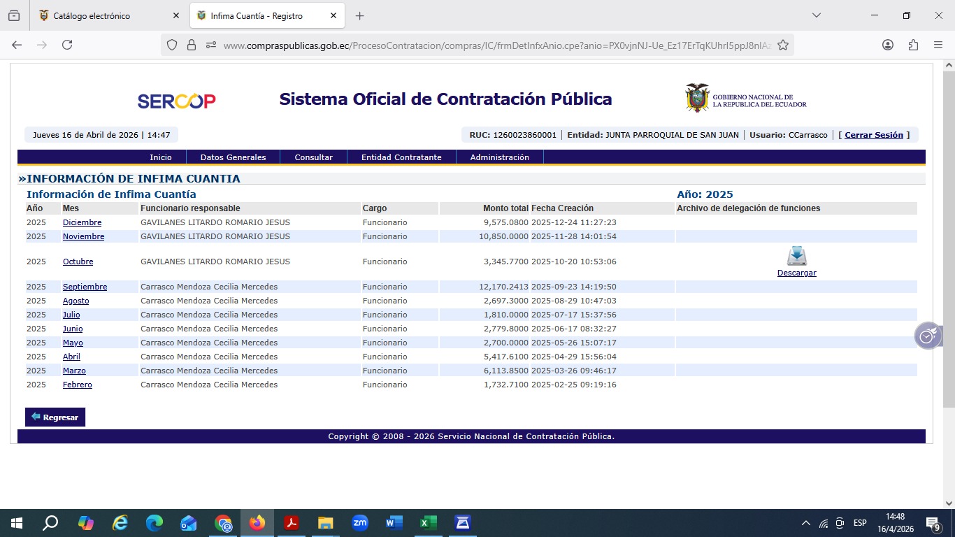Click the Descargar download icon for Octubre
The height and width of the screenshot is (537, 955).
(796, 256)
